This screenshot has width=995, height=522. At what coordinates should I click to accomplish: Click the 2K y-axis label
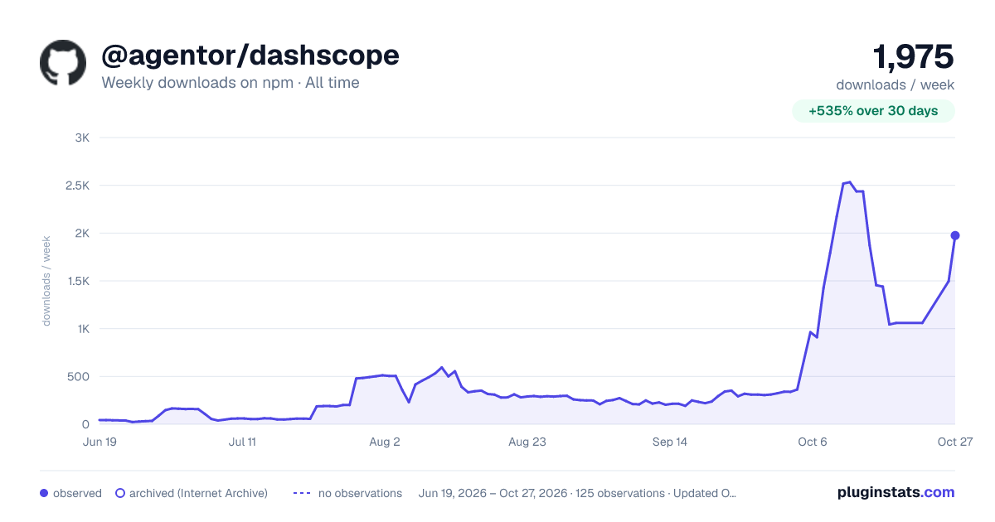(x=82, y=234)
